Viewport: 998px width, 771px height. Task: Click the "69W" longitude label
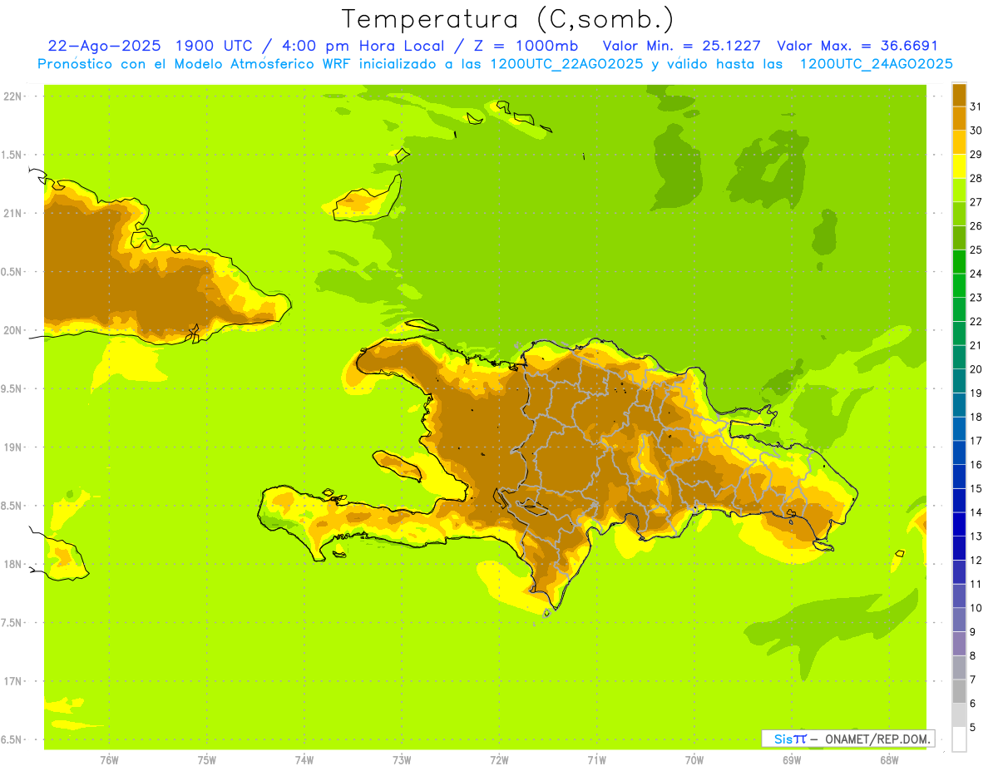point(792,760)
